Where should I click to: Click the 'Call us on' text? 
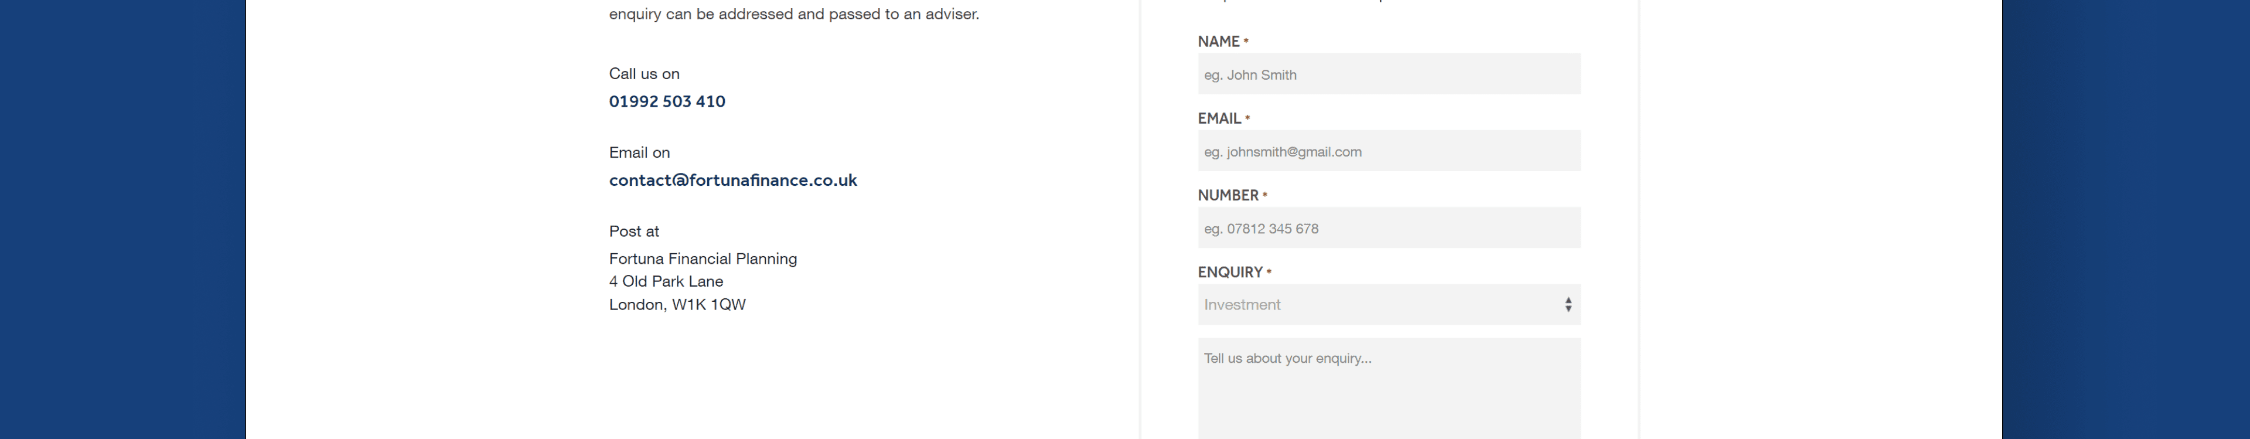coord(645,74)
